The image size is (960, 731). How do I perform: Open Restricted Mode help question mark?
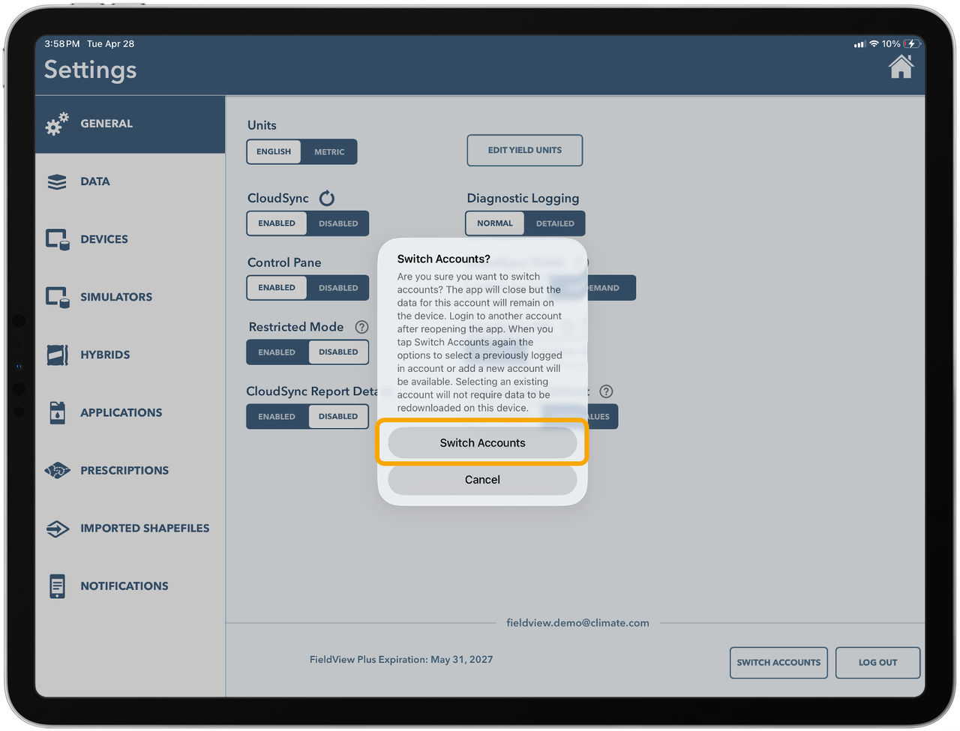click(361, 327)
